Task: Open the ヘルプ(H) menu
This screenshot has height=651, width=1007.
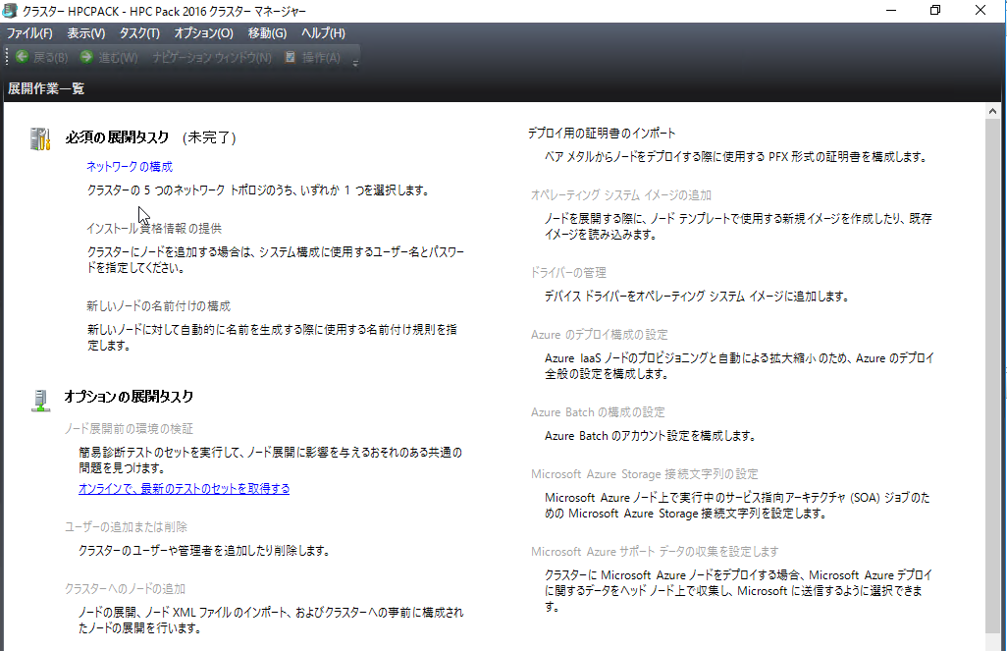Action: click(323, 32)
